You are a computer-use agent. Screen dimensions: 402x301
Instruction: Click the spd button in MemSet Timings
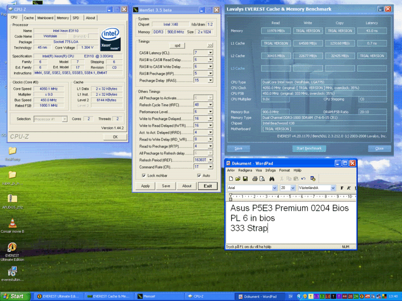coord(177,46)
